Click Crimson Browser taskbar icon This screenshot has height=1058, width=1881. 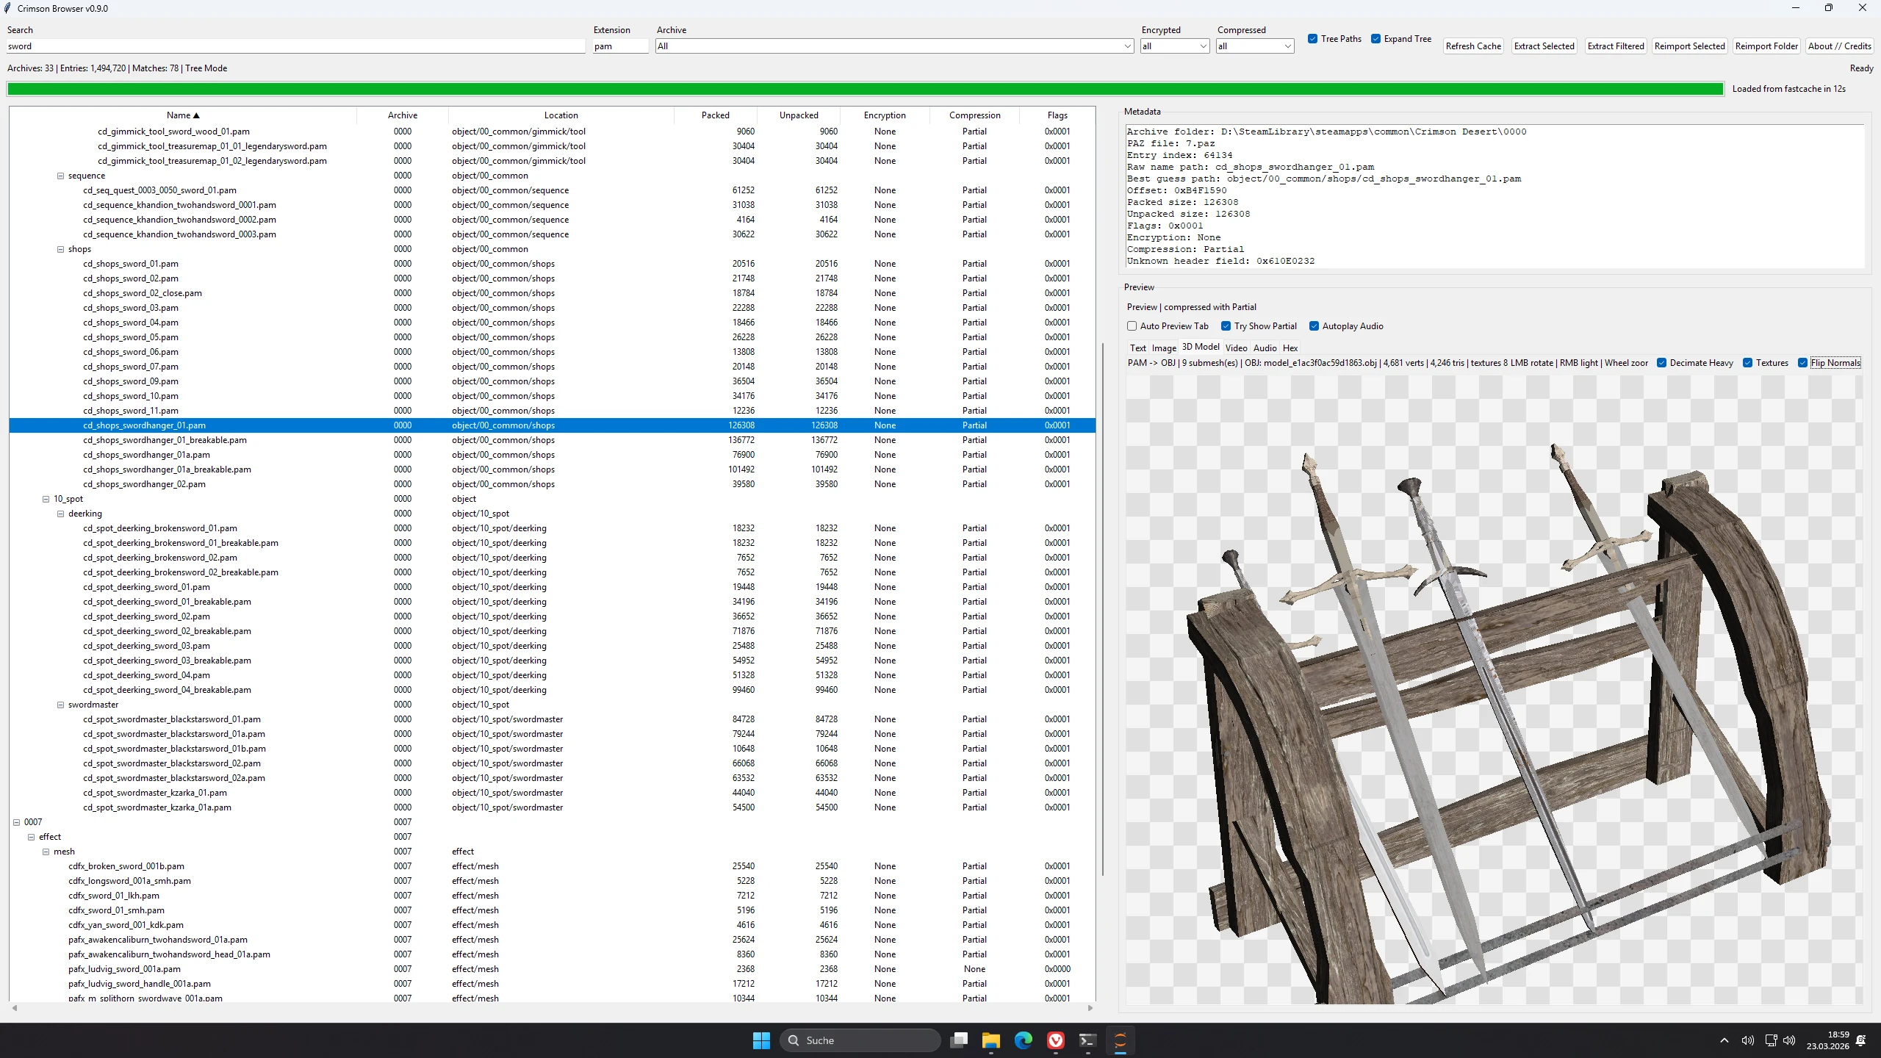click(1121, 1040)
